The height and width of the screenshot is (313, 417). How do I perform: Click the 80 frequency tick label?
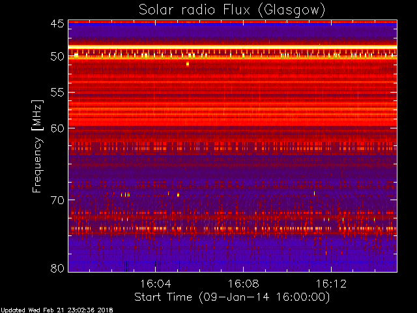click(x=57, y=268)
